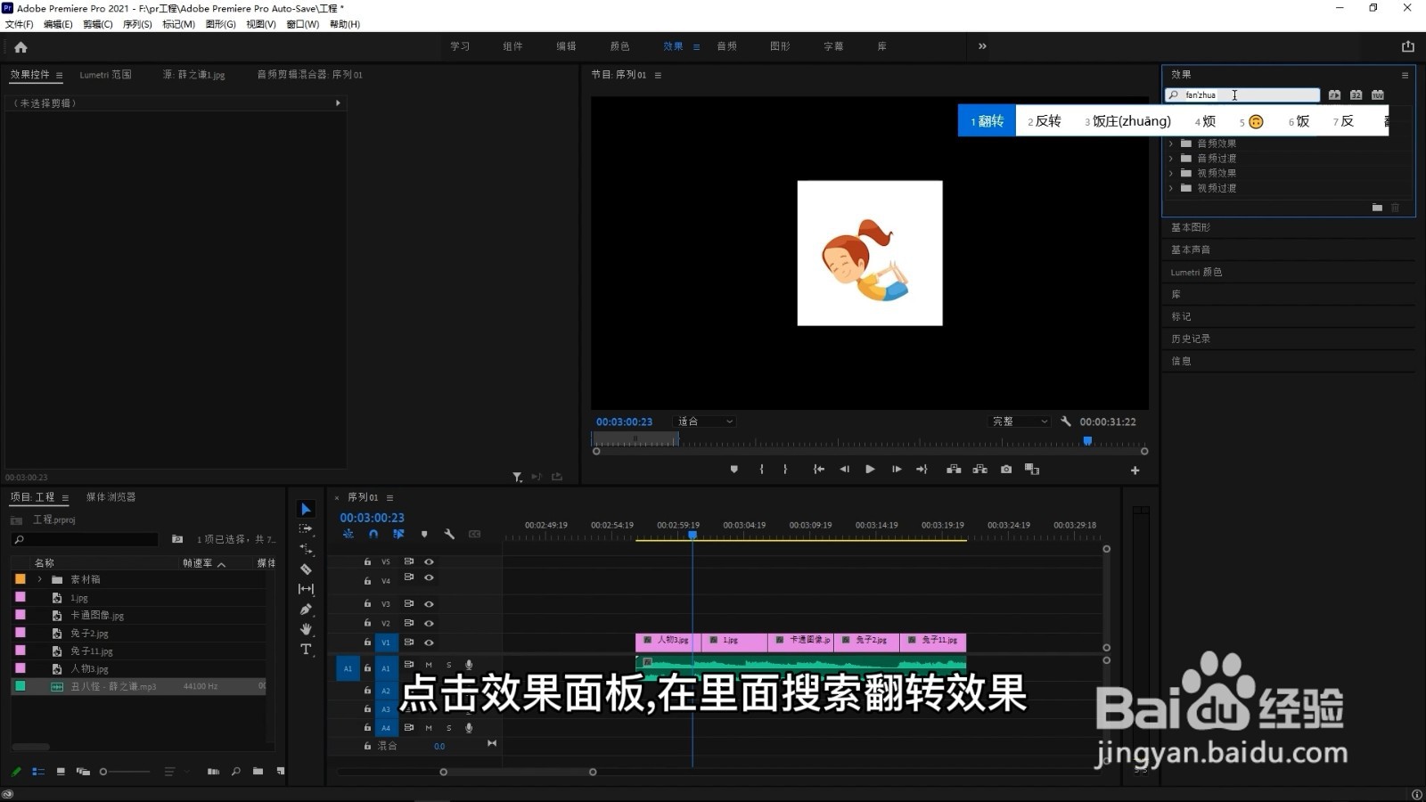
Task: Select the Ripple Edit tool
Action: (x=306, y=549)
